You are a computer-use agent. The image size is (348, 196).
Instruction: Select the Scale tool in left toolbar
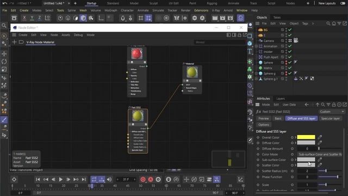click(4, 70)
